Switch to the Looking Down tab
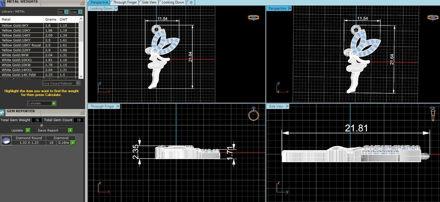 [173, 2]
